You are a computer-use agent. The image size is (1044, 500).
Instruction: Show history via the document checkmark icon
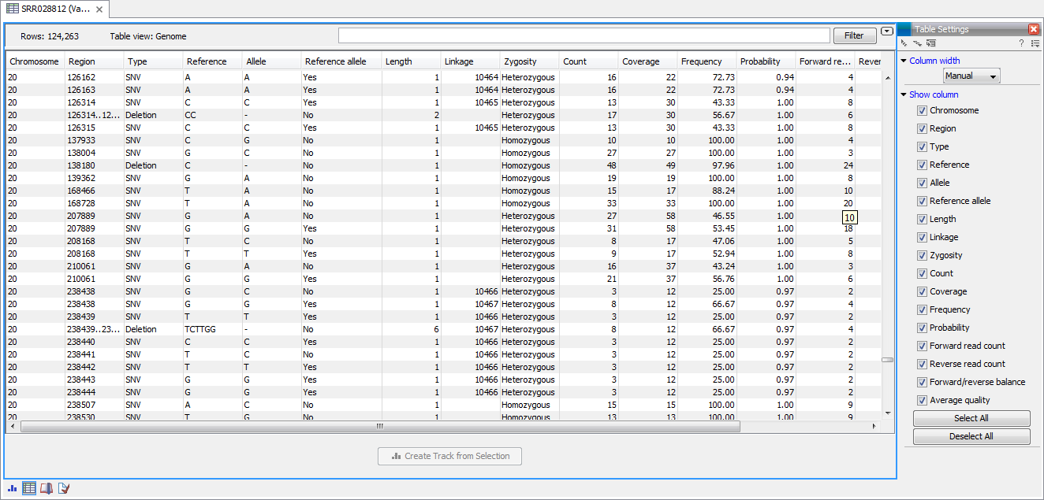coord(64,488)
